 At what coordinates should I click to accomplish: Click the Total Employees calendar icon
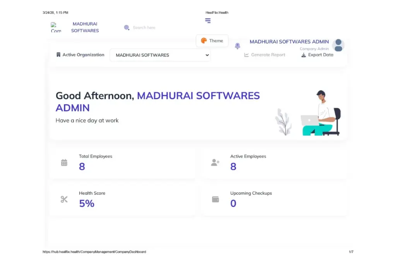pos(64,163)
